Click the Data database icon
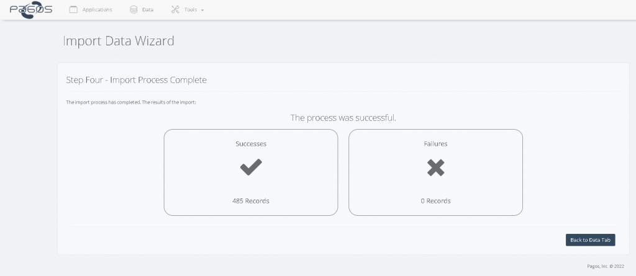 click(134, 10)
